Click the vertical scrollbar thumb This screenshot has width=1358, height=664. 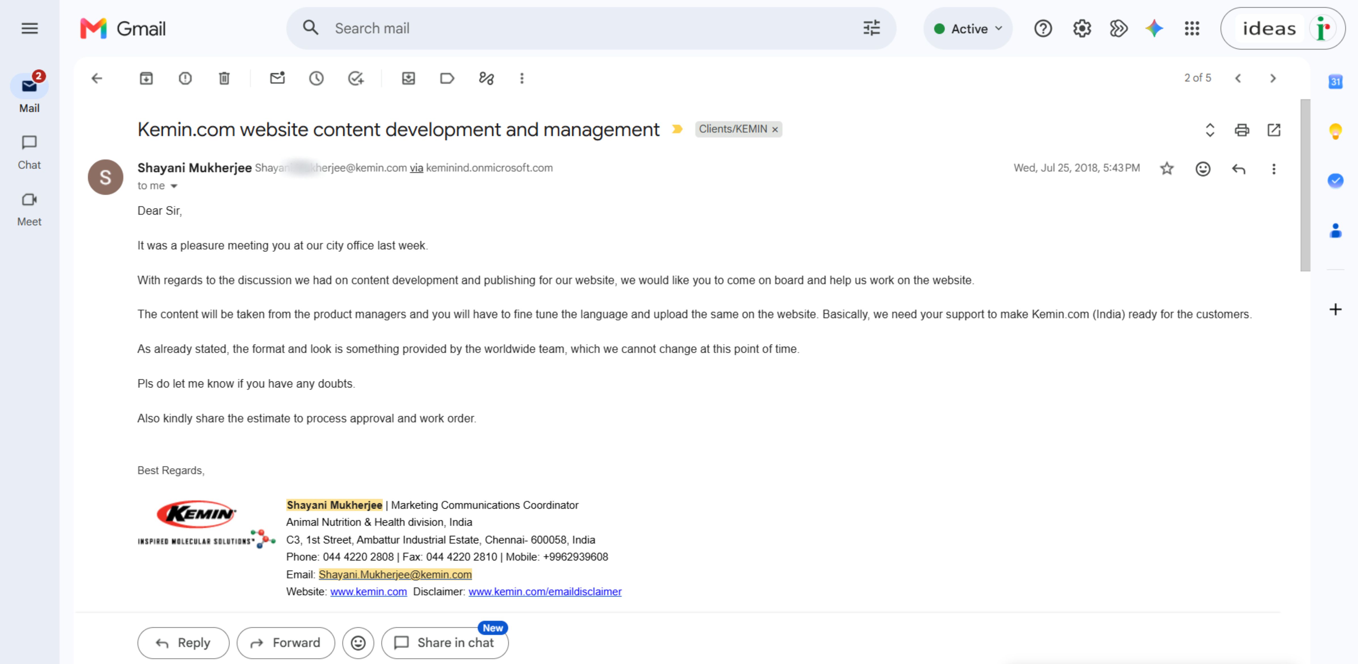(x=1305, y=185)
